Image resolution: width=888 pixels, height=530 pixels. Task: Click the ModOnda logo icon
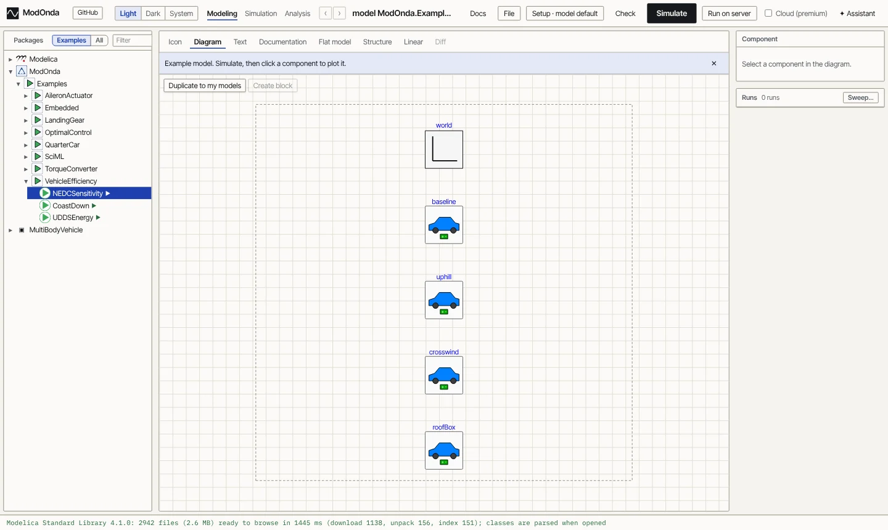click(x=12, y=13)
